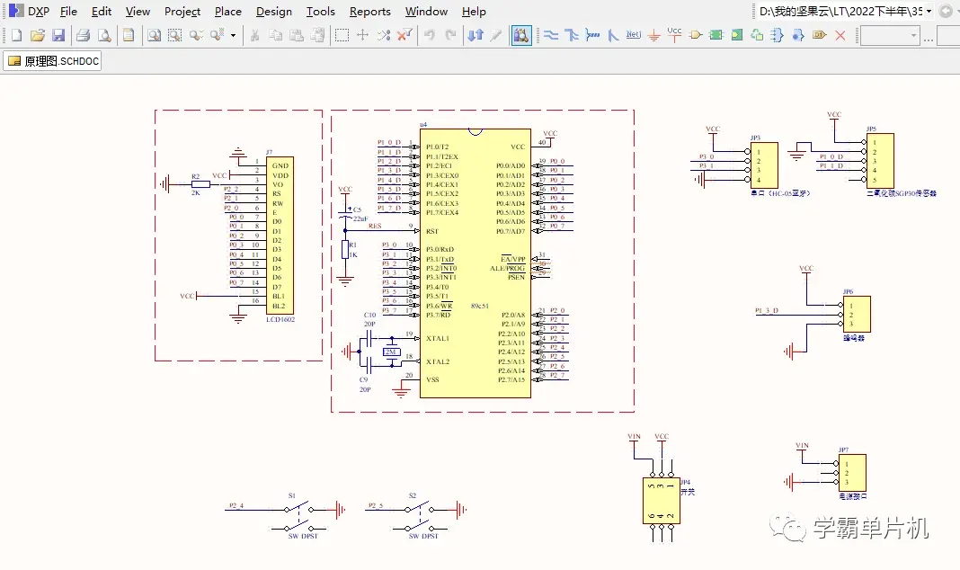Image resolution: width=960 pixels, height=570 pixels.
Task: Switch to the 原理图.SCHDOC tab
Action: 52,61
